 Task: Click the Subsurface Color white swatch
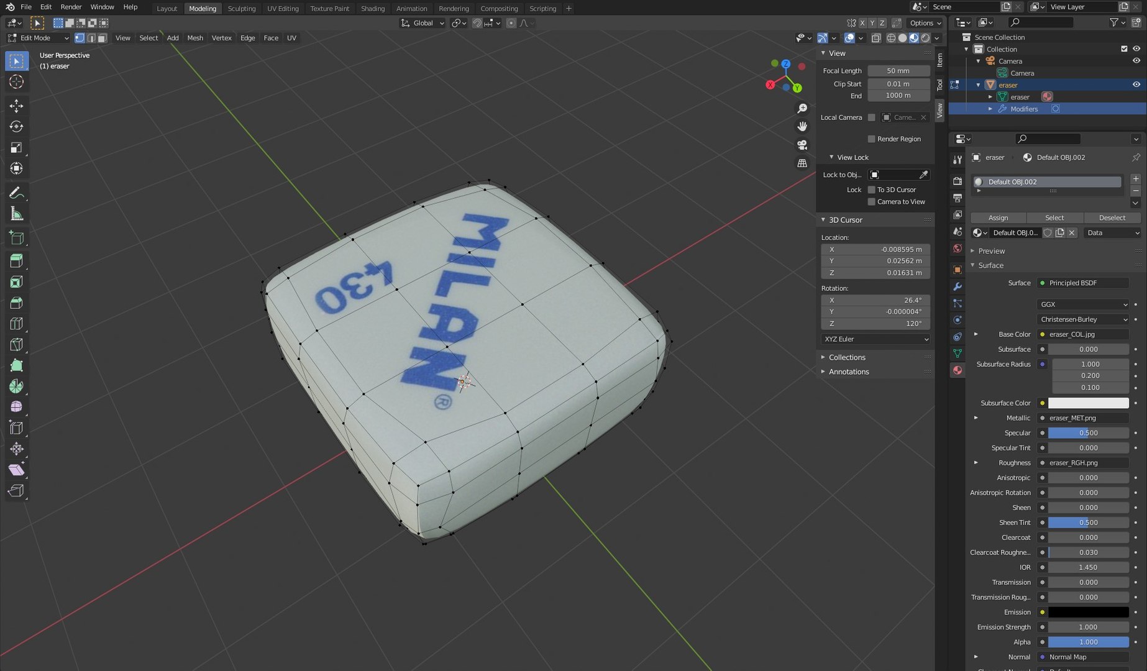pos(1088,403)
